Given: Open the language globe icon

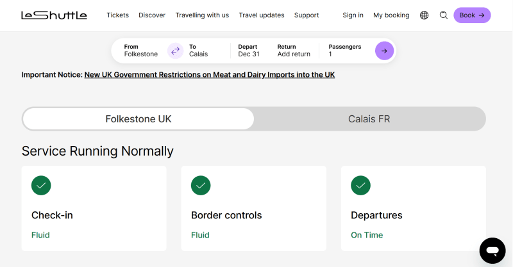Looking at the screenshot, I should [x=424, y=15].
